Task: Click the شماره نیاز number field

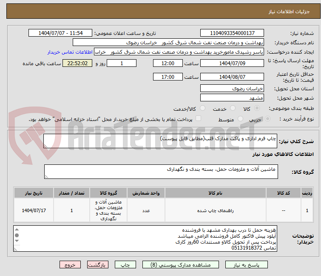Action: [x=232, y=33]
